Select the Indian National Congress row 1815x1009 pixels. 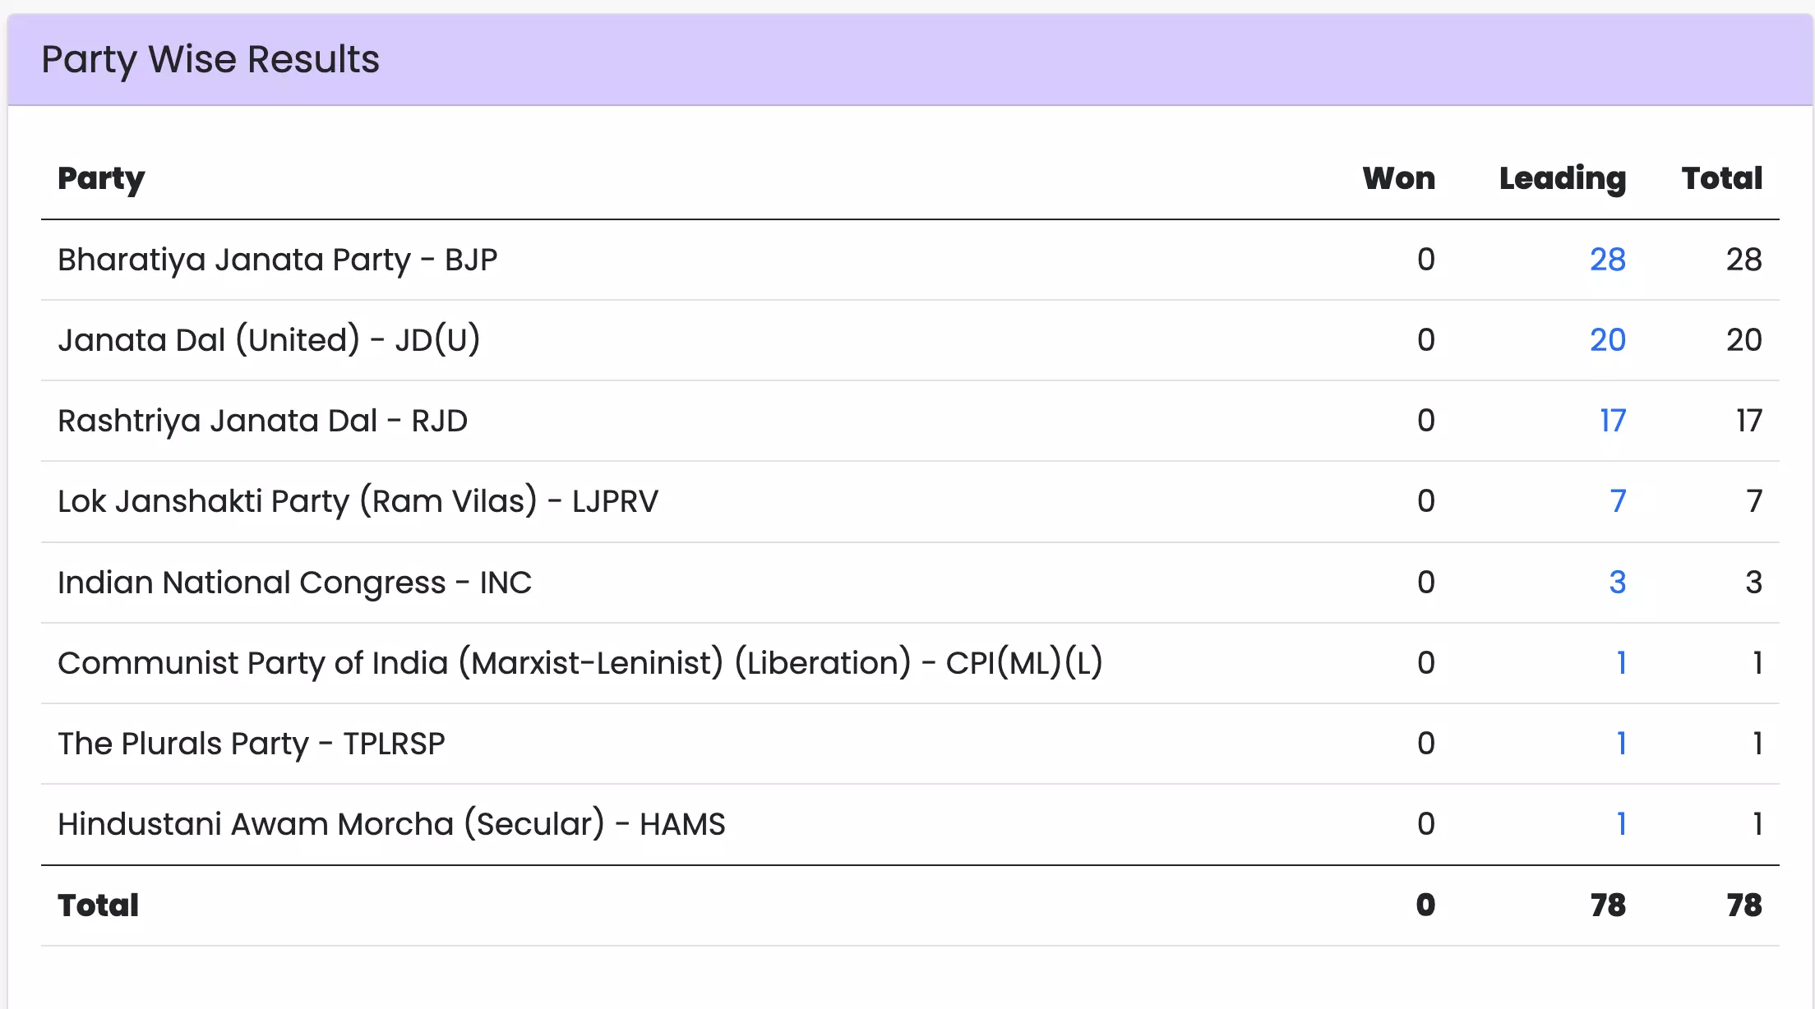[294, 582]
